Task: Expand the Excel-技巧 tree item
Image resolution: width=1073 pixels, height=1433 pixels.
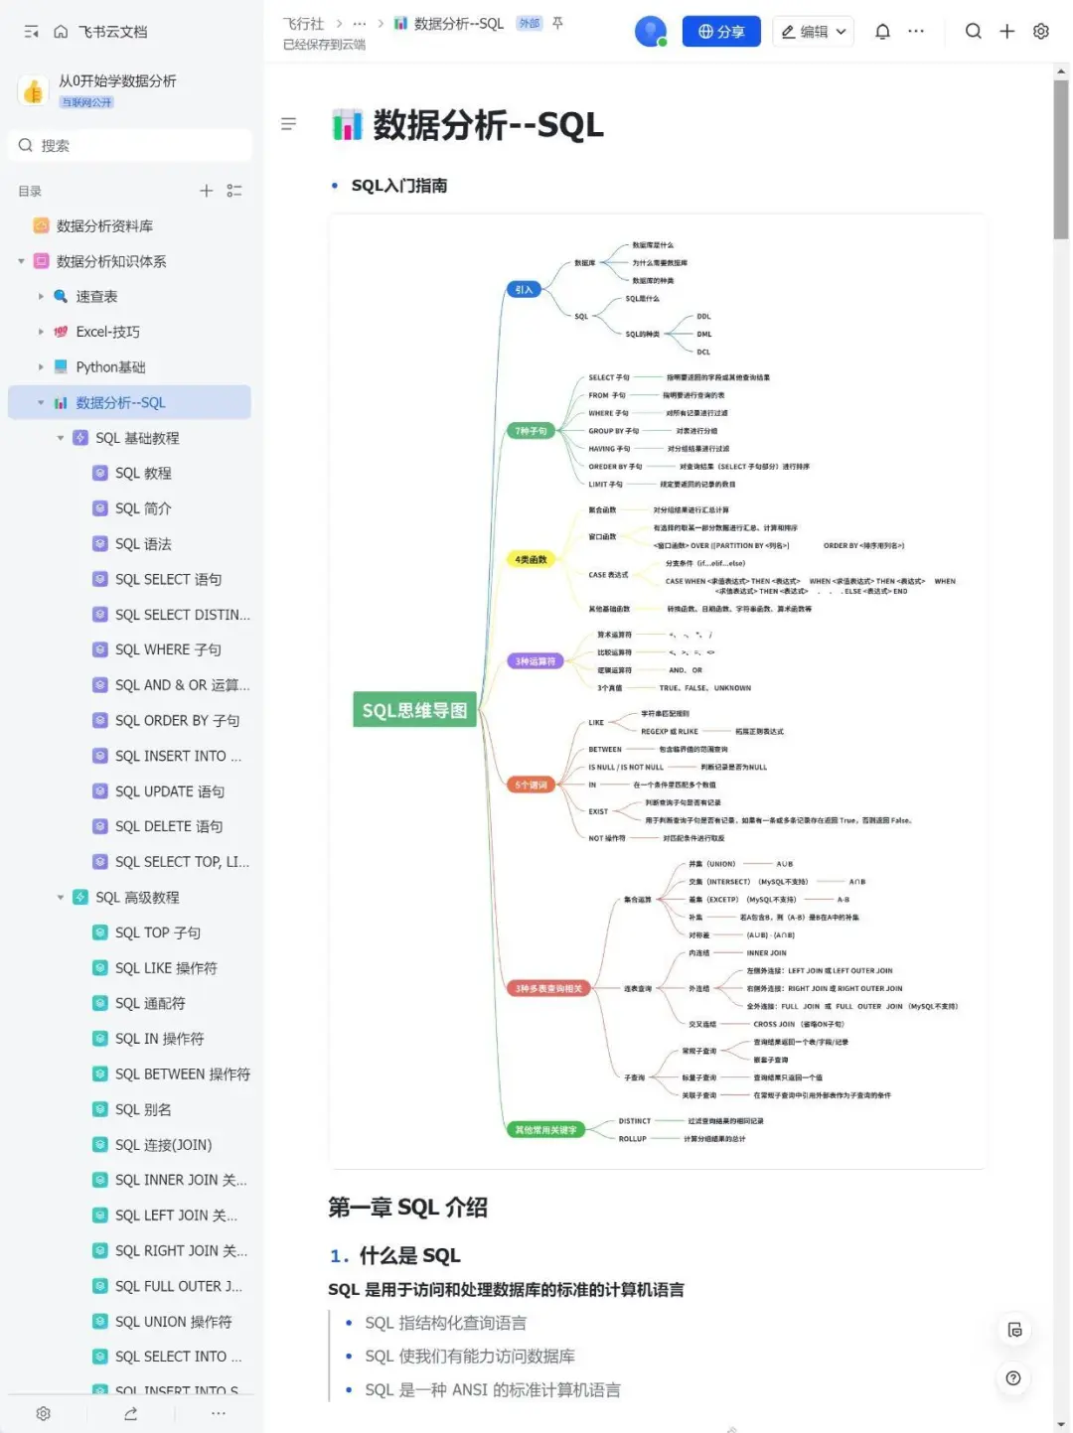Action: click(39, 331)
